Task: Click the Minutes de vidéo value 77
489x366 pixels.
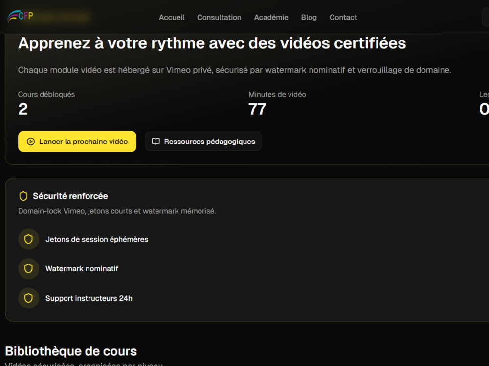Action: click(257, 109)
